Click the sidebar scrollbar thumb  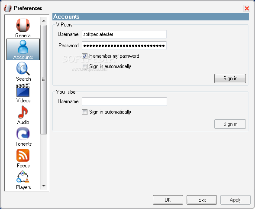(43, 79)
